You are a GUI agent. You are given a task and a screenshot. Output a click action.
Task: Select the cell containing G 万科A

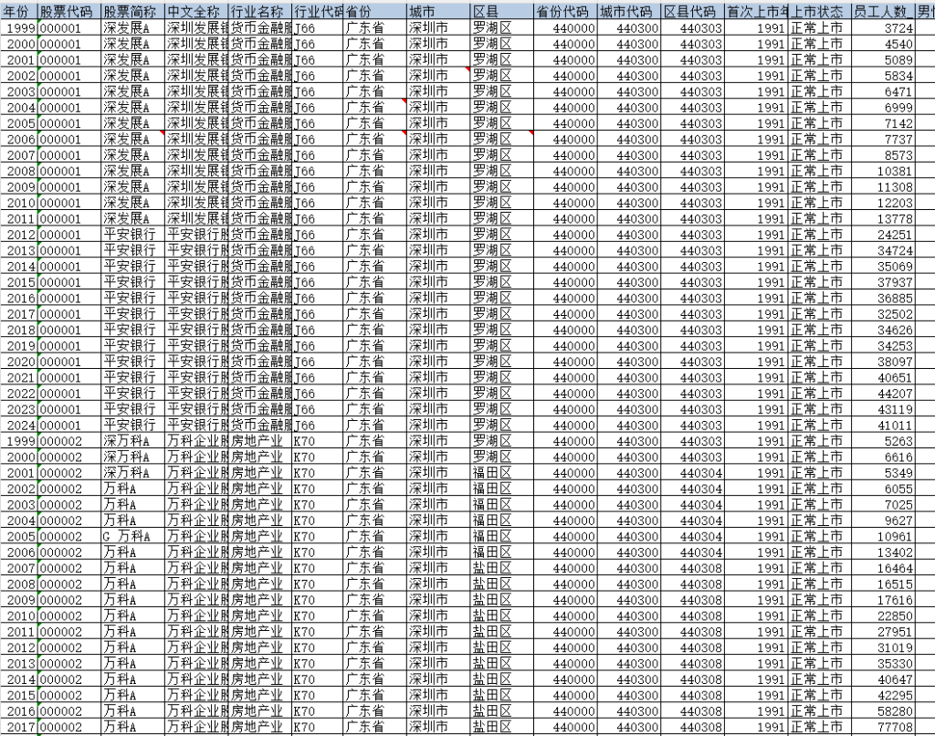[x=131, y=536]
